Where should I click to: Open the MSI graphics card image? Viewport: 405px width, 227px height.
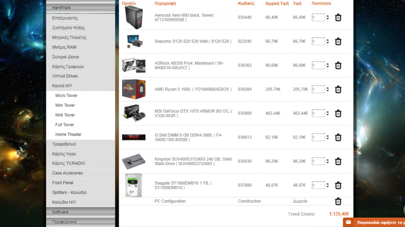click(x=134, y=113)
